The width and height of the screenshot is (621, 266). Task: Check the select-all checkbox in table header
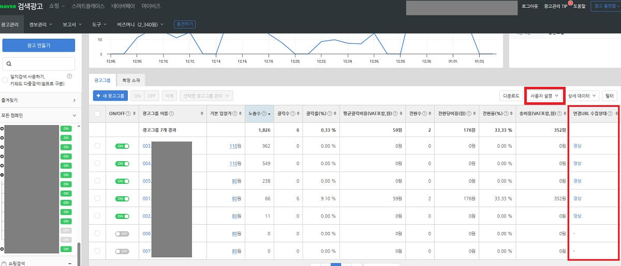pyautogui.click(x=97, y=114)
